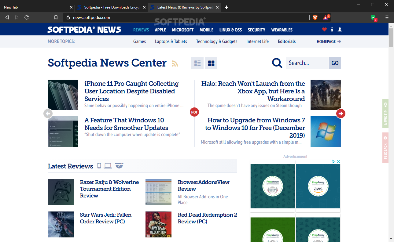Viewport: 394px width, 242px height.
Task: Open a new tab with the plus button
Action: (226, 7)
